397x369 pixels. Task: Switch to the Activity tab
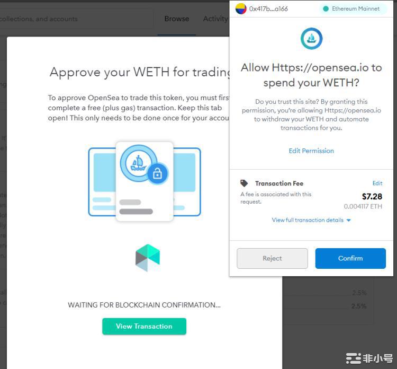point(216,19)
